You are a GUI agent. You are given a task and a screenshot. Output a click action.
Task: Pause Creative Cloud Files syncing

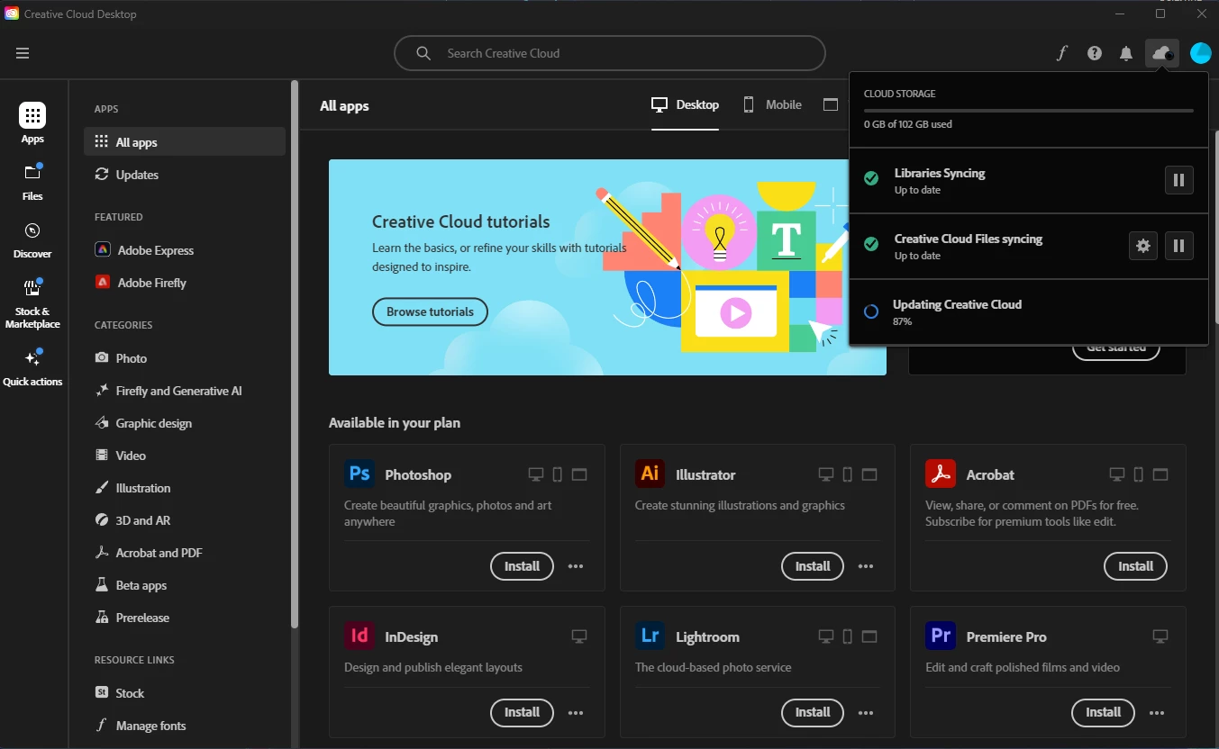1179,246
